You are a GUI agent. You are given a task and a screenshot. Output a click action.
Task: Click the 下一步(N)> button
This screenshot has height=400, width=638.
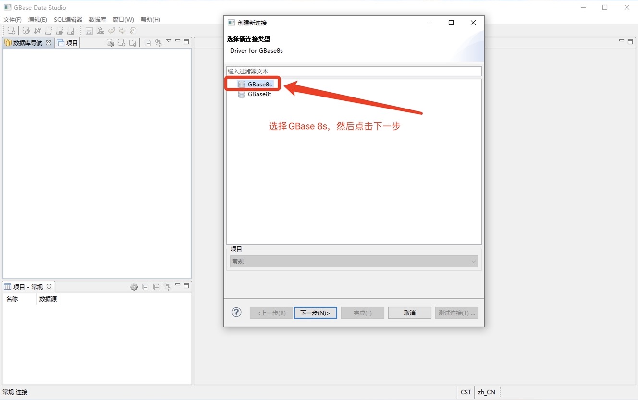coord(315,313)
